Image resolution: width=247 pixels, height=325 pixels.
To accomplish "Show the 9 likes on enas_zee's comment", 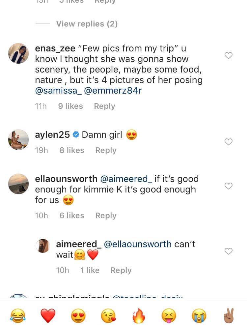I will pos(70,106).
